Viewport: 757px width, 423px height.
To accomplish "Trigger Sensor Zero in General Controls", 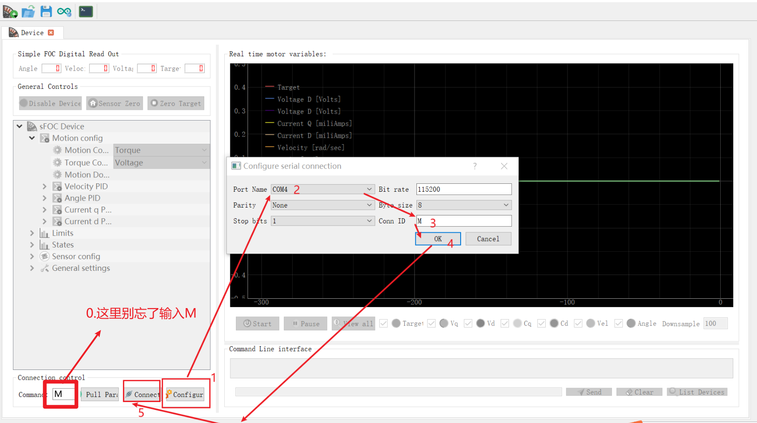I will 114,103.
